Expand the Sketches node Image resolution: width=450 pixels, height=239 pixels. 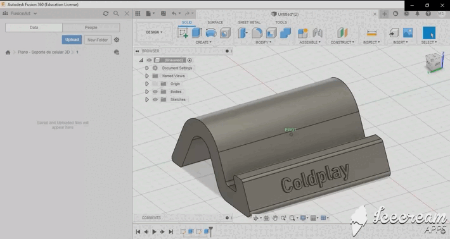(146, 100)
